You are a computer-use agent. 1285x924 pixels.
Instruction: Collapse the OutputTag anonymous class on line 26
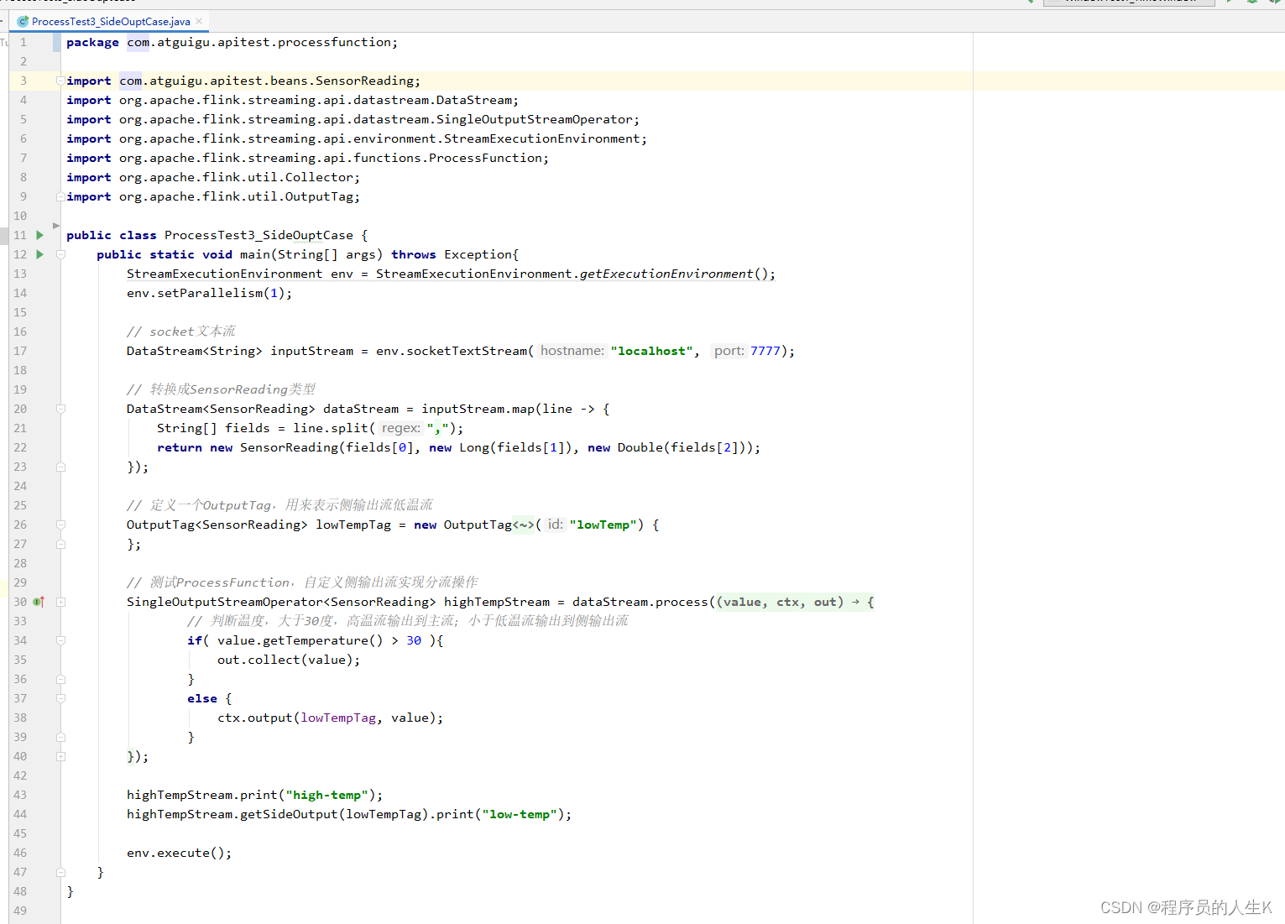(x=60, y=525)
